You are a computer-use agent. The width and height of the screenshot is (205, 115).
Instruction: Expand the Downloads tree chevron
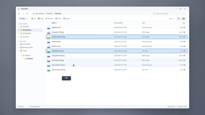pos(19,33)
